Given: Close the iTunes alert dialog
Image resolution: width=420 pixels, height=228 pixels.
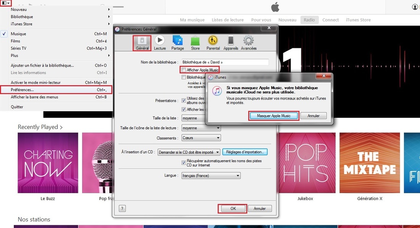Looking at the screenshot, I should pyautogui.click(x=323, y=76).
